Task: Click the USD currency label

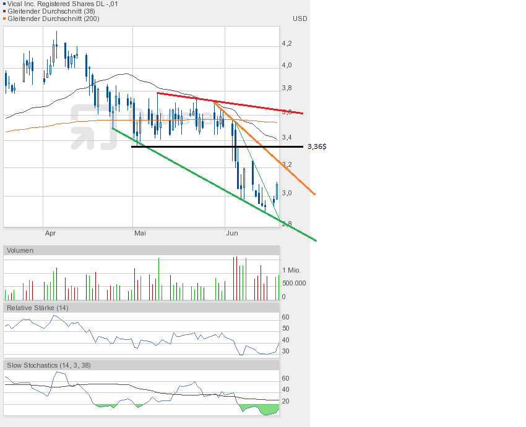Action: (x=300, y=19)
